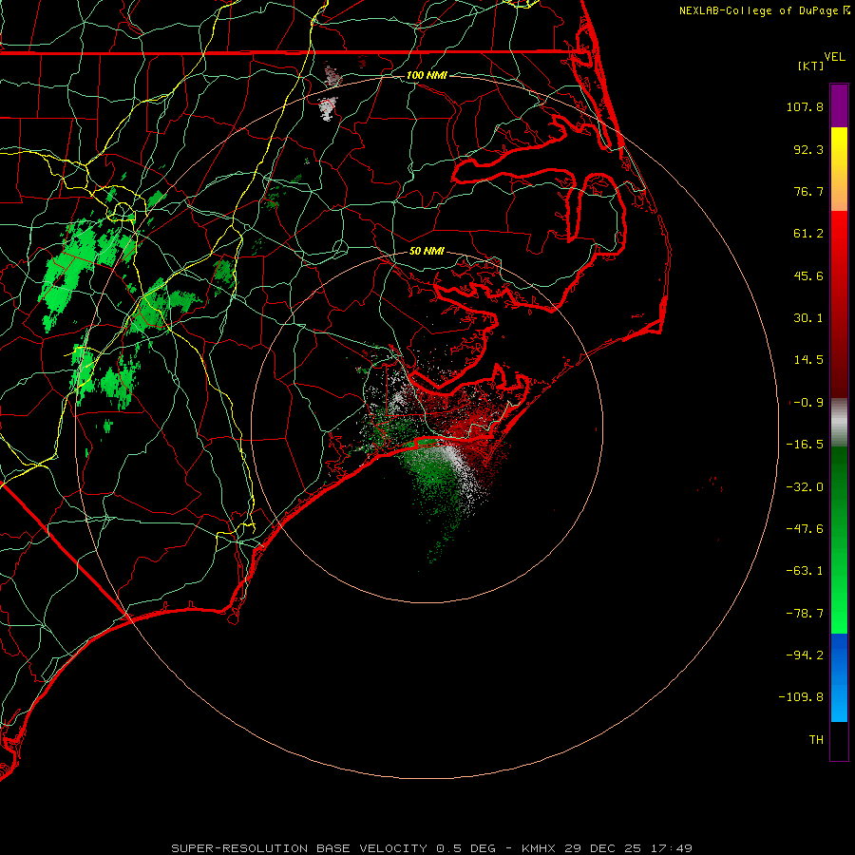Click the purple segment of the color bar

click(839, 106)
